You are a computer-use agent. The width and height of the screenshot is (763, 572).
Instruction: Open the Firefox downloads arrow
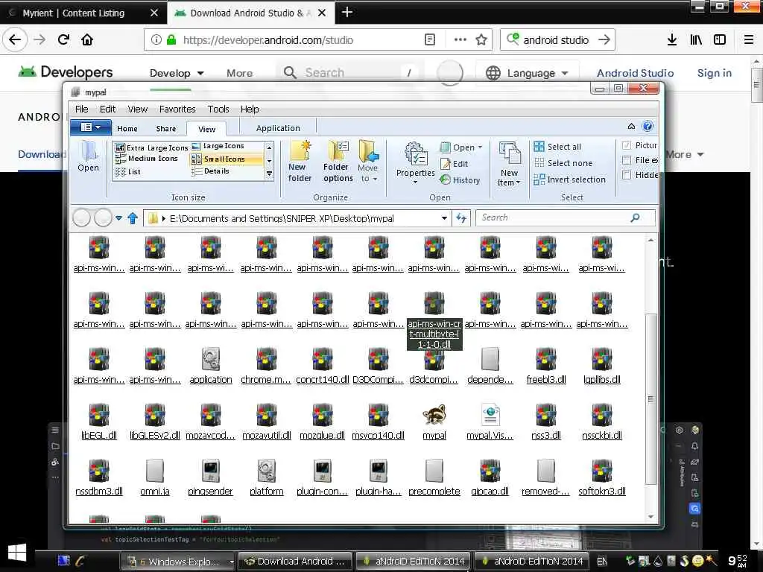pyautogui.click(x=671, y=40)
